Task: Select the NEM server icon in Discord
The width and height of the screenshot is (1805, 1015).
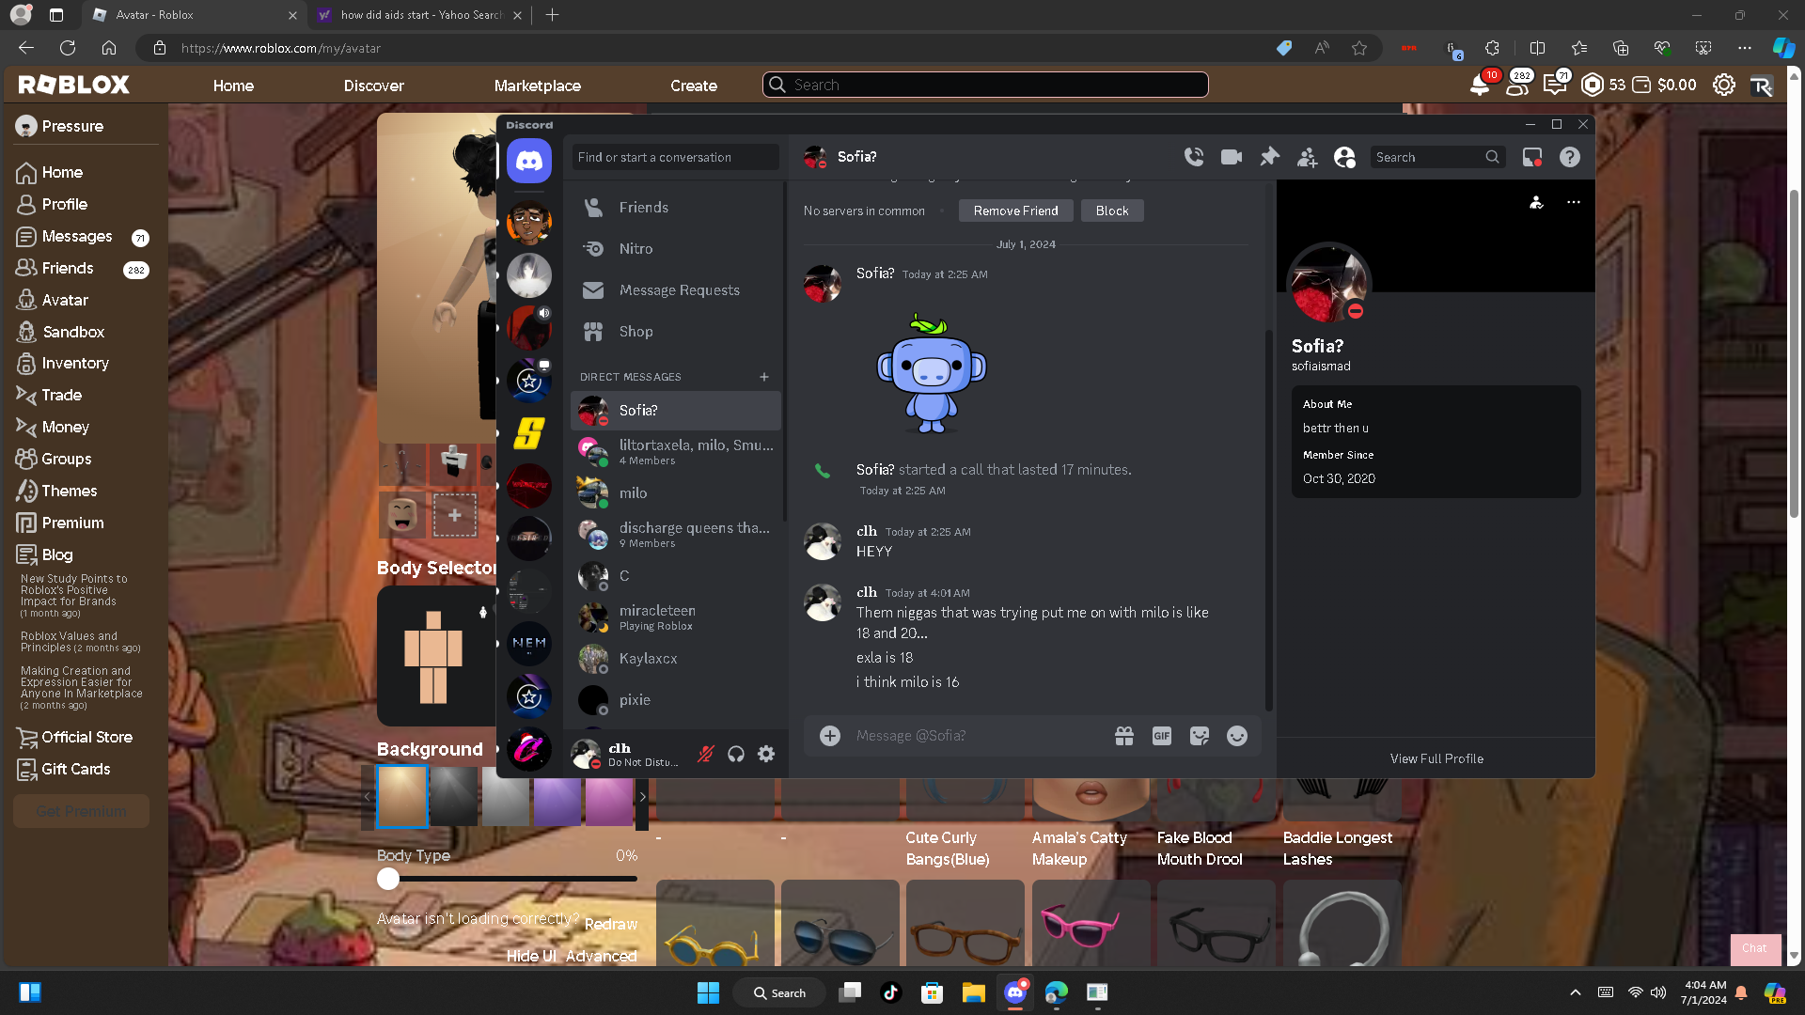Action: pyautogui.click(x=529, y=644)
